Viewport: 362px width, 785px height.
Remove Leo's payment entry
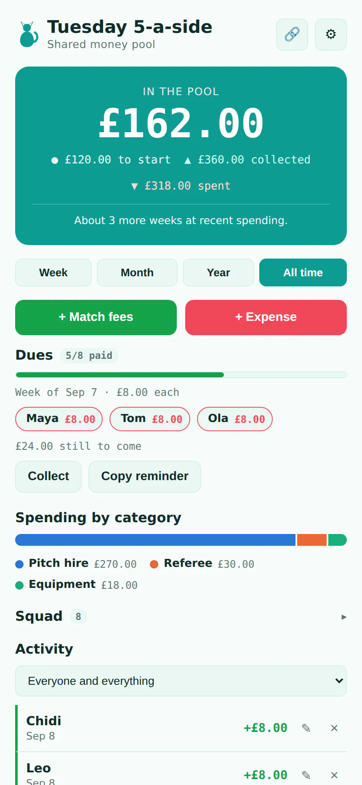[x=334, y=775]
